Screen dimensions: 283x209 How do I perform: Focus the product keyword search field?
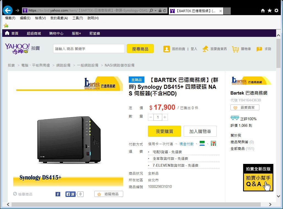point(89,49)
